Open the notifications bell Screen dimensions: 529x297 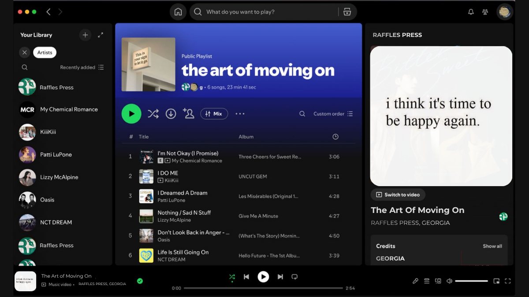(471, 12)
